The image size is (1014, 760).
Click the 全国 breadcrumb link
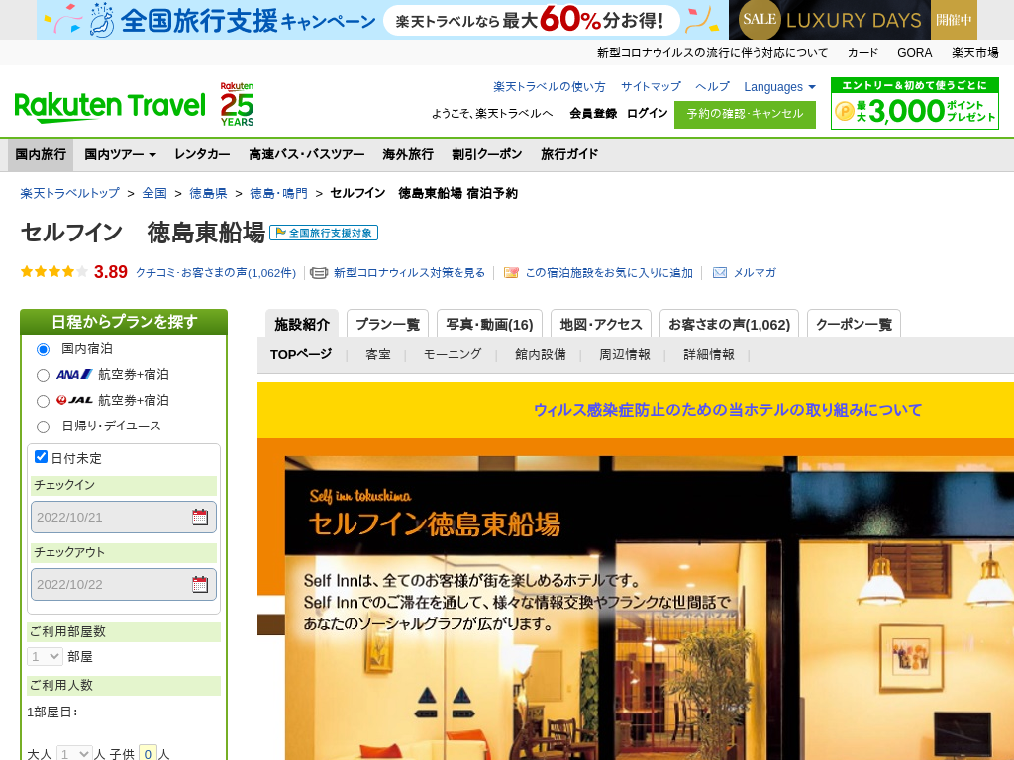tap(154, 193)
